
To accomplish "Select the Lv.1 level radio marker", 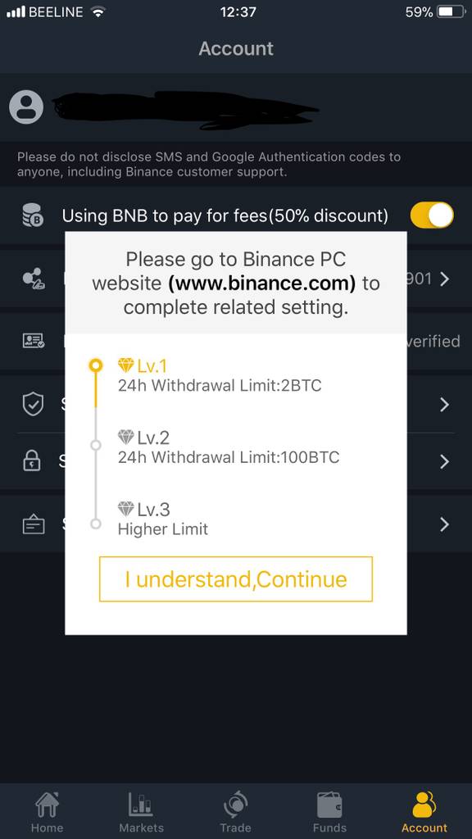I will (96, 365).
